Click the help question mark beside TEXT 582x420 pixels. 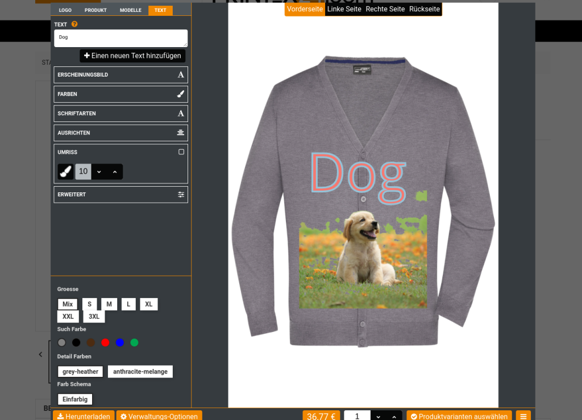pyautogui.click(x=74, y=24)
